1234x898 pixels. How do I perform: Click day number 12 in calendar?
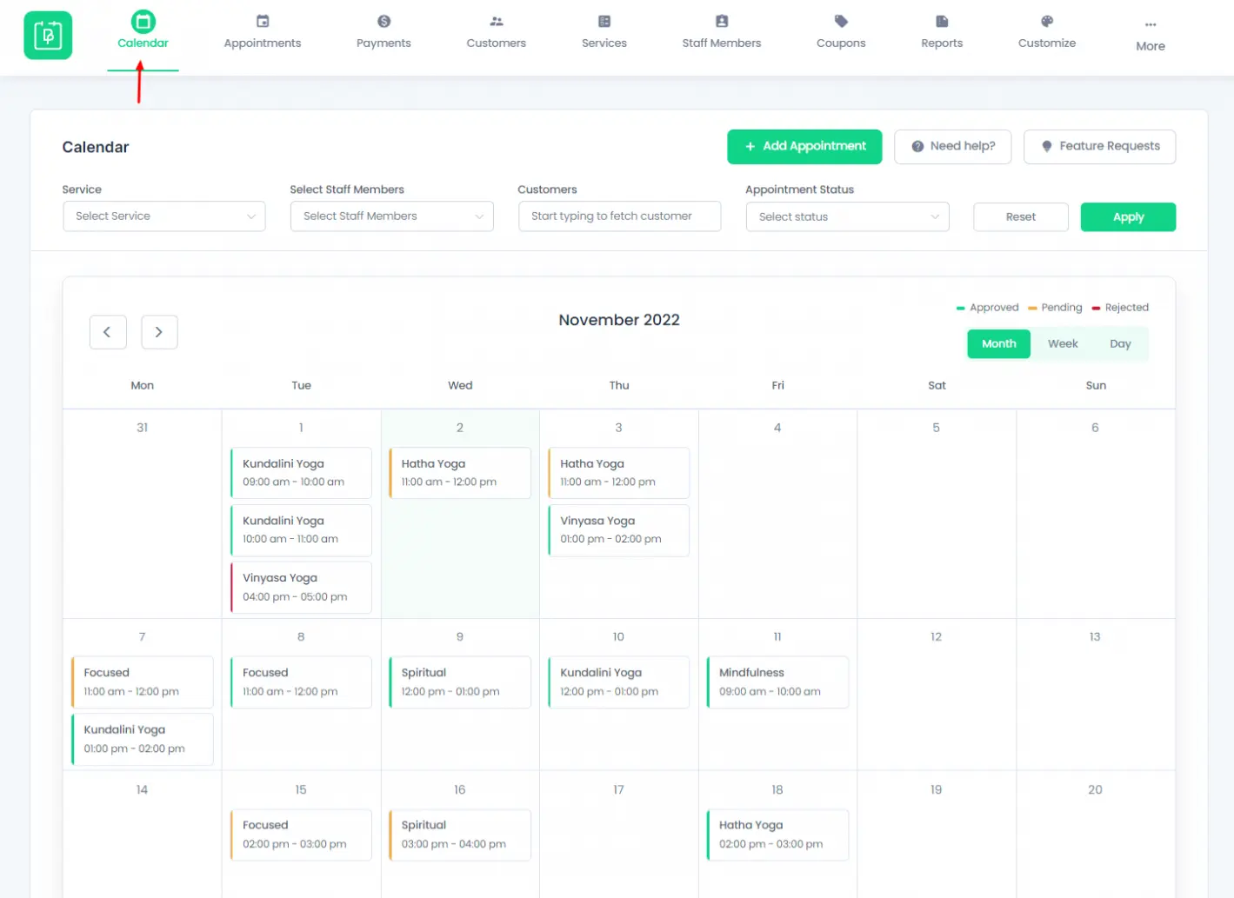click(x=937, y=637)
